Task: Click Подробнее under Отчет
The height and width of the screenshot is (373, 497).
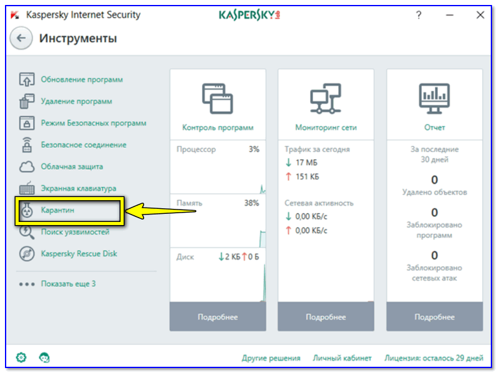Action: (x=434, y=316)
